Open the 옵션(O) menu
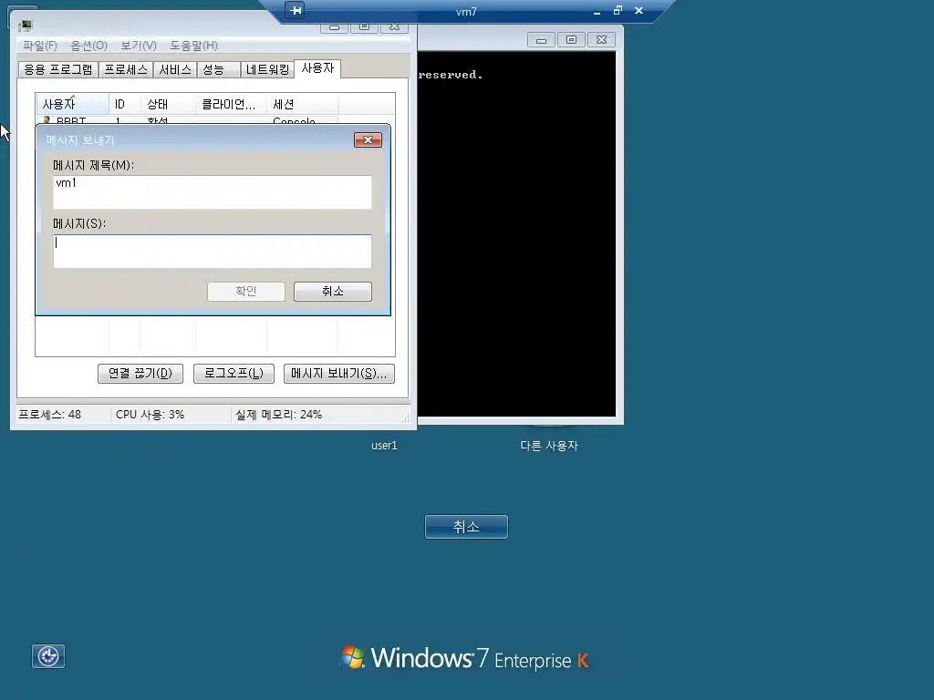Screen dimensions: 934x700 [88, 46]
